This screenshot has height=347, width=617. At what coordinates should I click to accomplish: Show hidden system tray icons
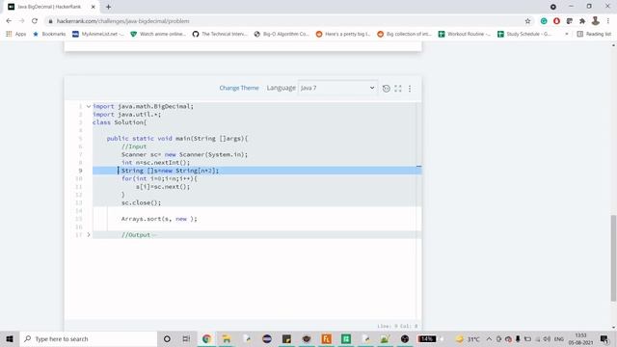[489, 338]
